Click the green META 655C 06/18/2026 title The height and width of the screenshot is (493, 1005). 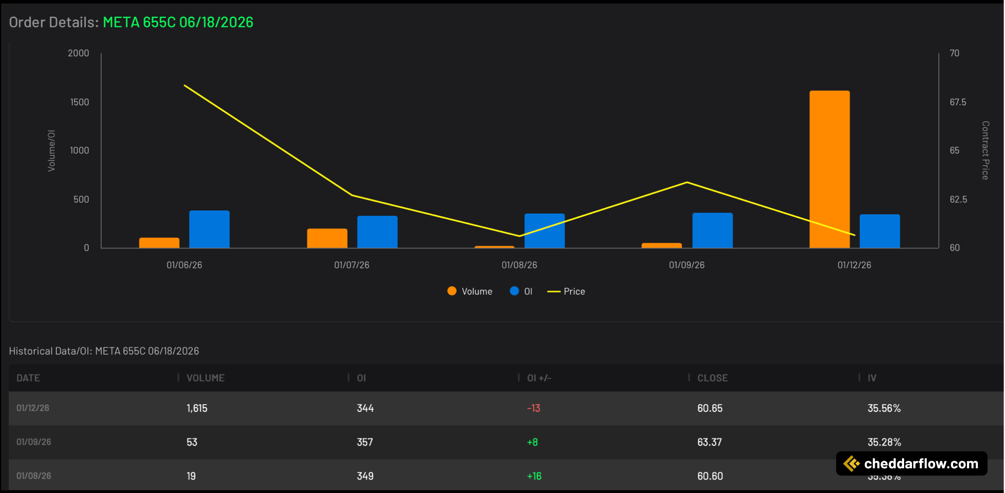click(x=178, y=22)
